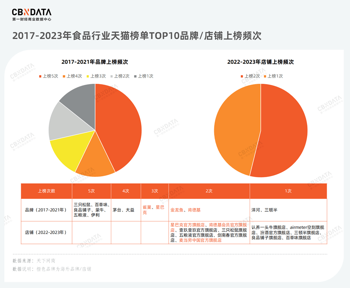The height and width of the screenshot is (288, 350).
Task: Click the 2次 column header
Action: [x=209, y=191]
